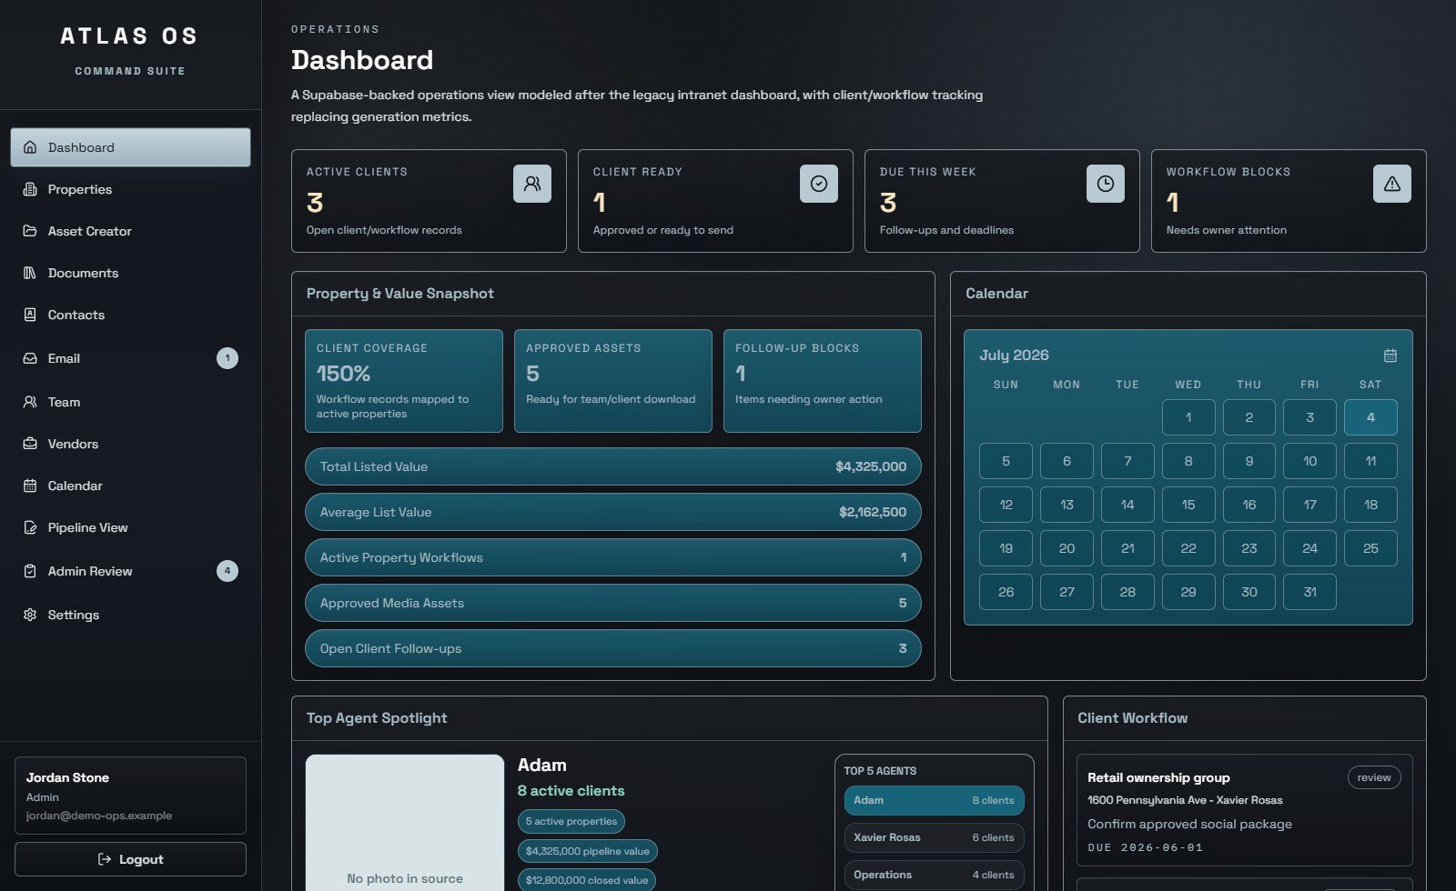Click the Admin Review clipboard icon
1456x891 pixels.
coord(30,571)
